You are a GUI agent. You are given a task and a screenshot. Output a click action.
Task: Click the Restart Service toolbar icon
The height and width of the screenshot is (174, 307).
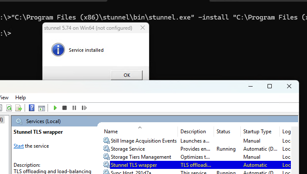pyautogui.click(x=84, y=108)
